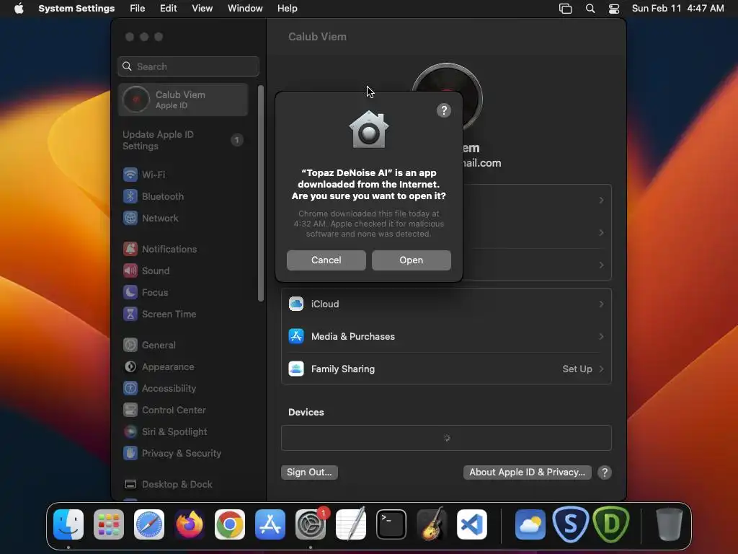The image size is (738, 554).
Task: Select Wi-Fi in the settings sidebar
Action: pyautogui.click(x=184, y=175)
